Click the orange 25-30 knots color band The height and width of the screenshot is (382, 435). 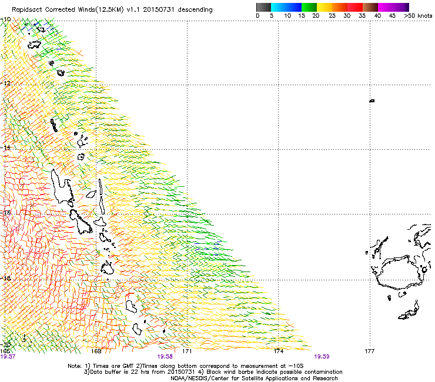[340, 7]
